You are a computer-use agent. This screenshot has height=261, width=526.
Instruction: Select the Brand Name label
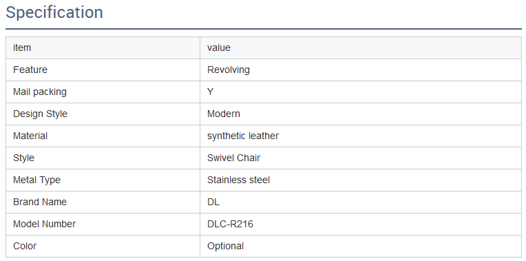pos(103,202)
